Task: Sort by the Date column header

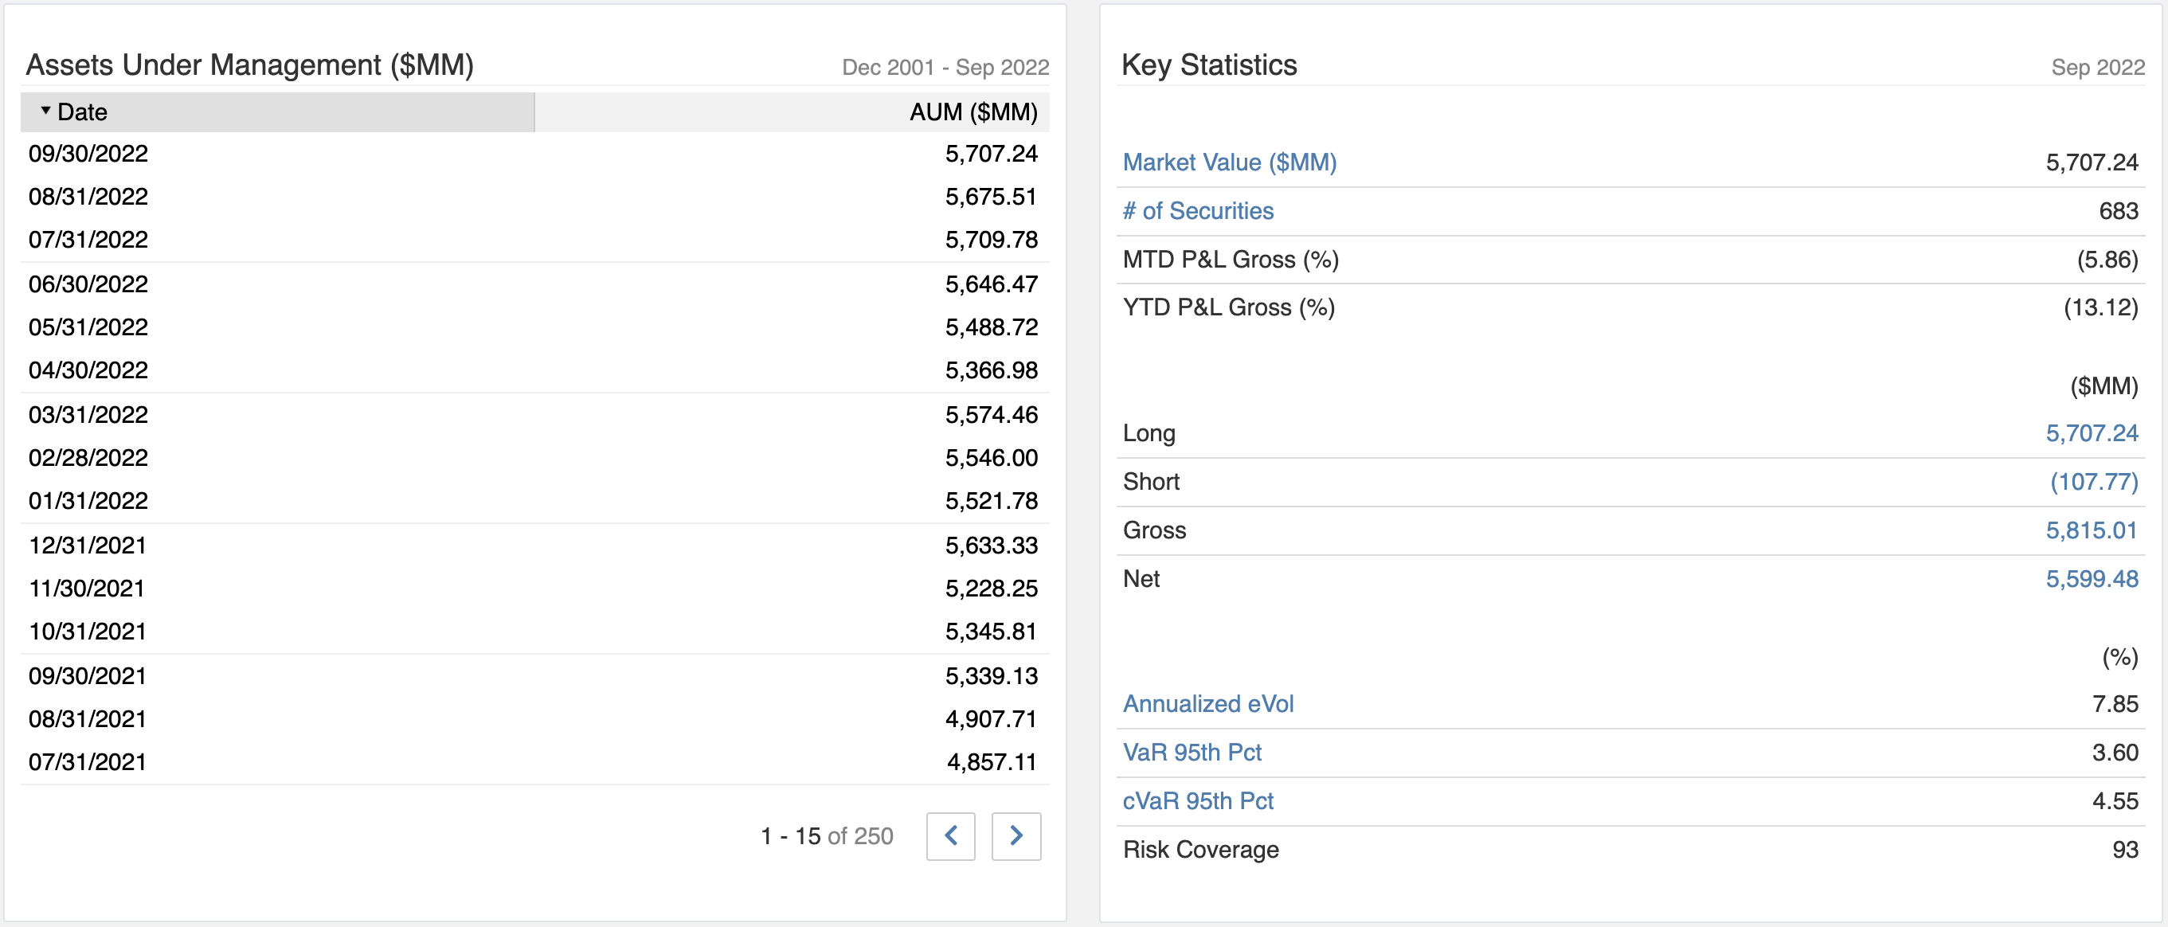Action: [81, 111]
